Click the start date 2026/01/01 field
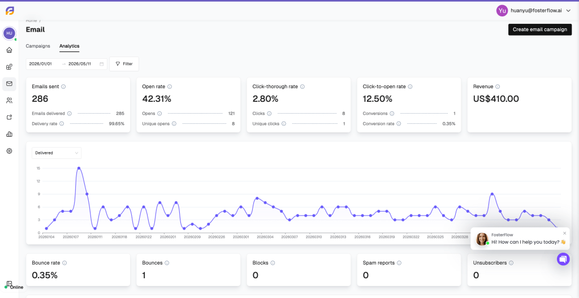The width and height of the screenshot is (579, 298). 41,64
